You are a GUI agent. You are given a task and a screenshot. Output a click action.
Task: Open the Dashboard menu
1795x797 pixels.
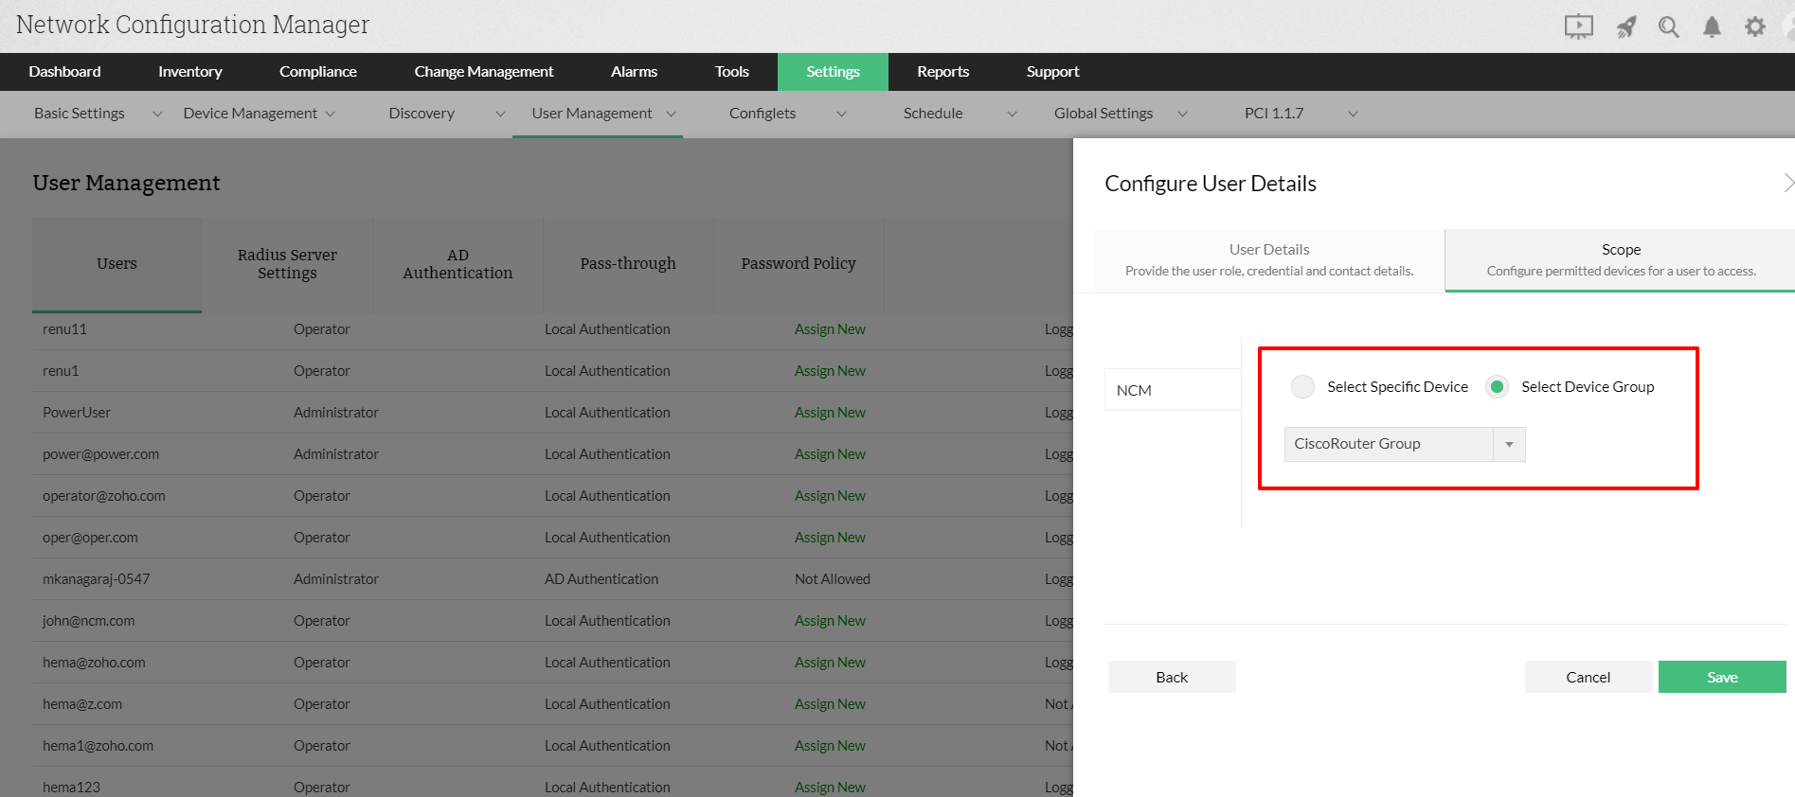64,72
